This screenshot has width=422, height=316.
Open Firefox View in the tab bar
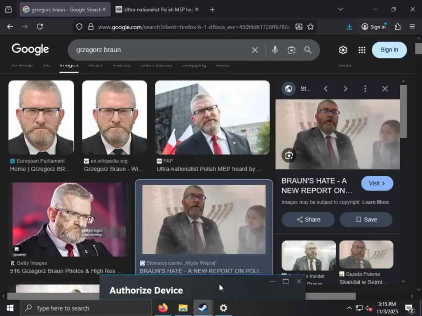click(x=8, y=9)
